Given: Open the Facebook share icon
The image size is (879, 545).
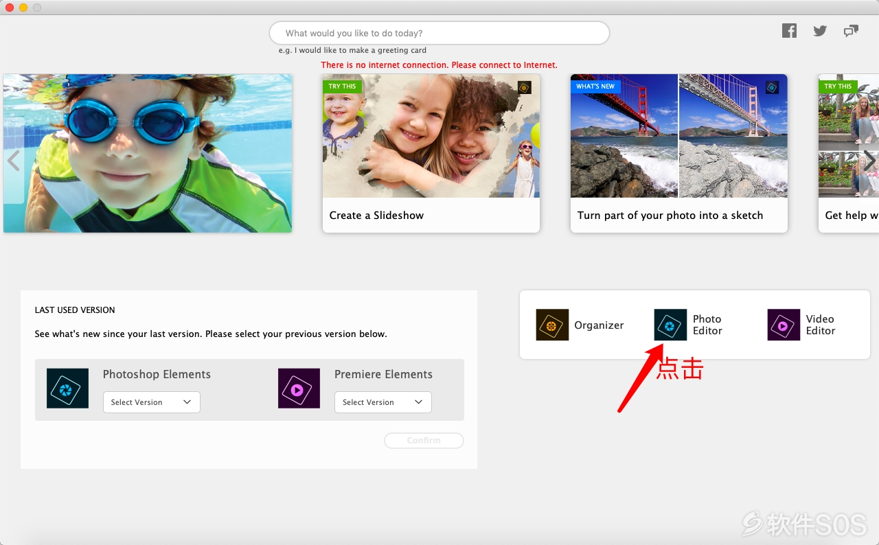Looking at the screenshot, I should tap(789, 31).
